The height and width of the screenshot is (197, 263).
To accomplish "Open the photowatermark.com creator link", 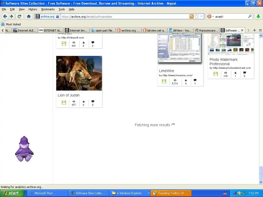I will point(232,68).
